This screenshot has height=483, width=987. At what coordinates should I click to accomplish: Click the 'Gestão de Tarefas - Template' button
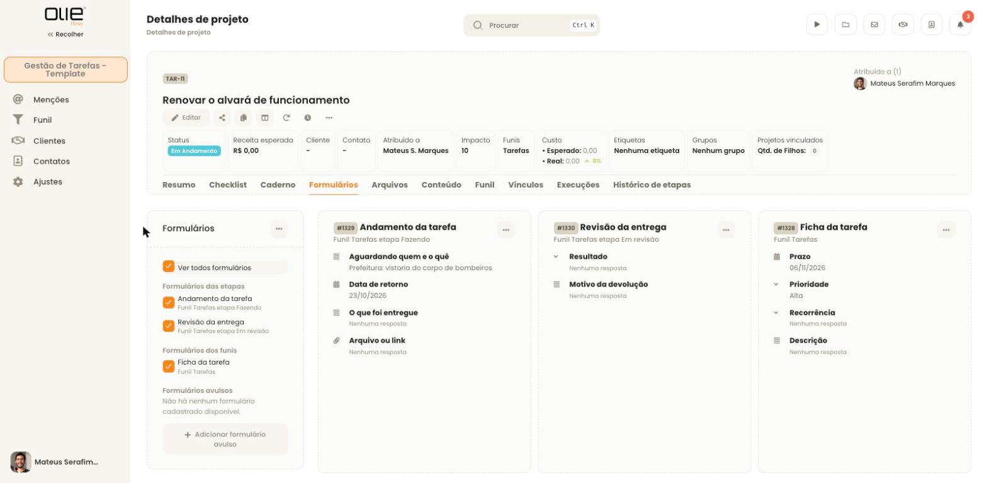tap(65, 69)
